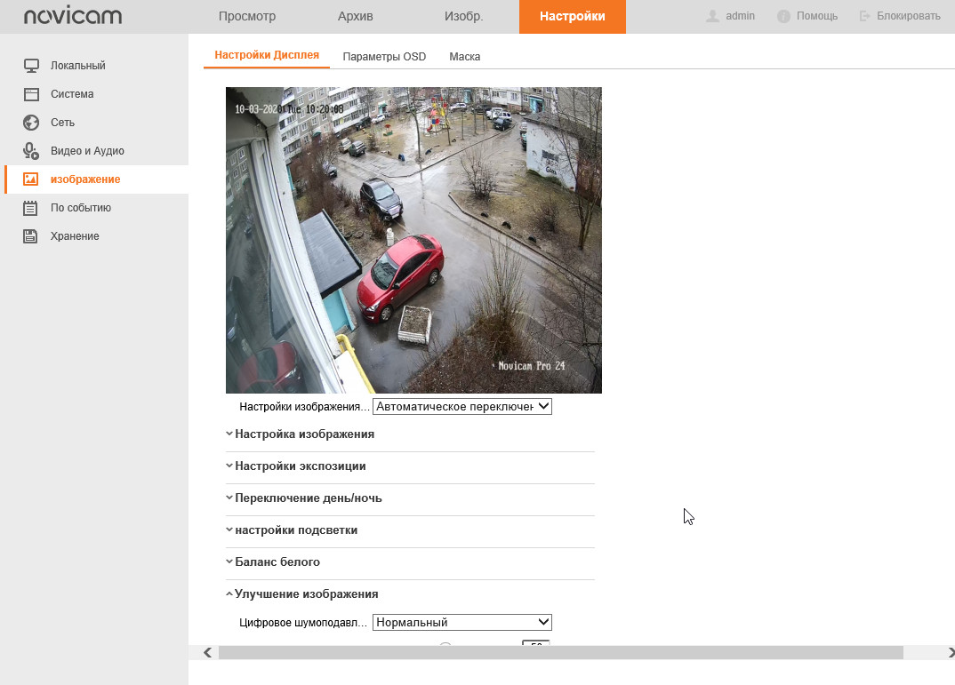
Task: Click the изображение picture icon
Action: [x=31, y=179]
